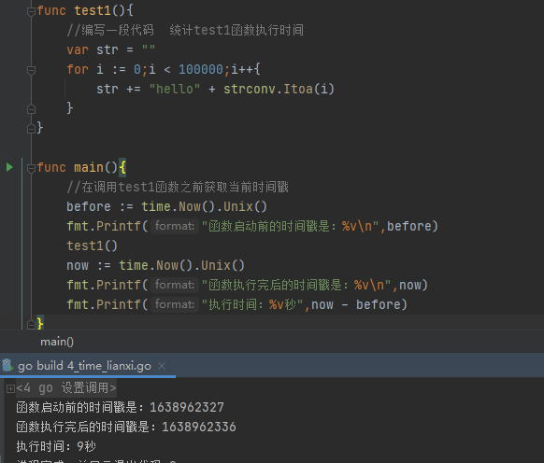Click the strconv.Itoa call in the loop
The width and height of the screenshot is (544, 463).
point(279,89)
